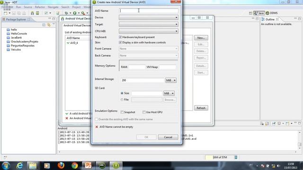303x170 pixels.
Task: Open the New toolbar button dropdown arrow
Action: pos(9,13)
